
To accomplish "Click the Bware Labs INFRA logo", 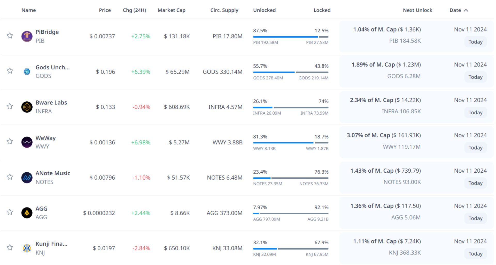I will click(x=27, y=107).
